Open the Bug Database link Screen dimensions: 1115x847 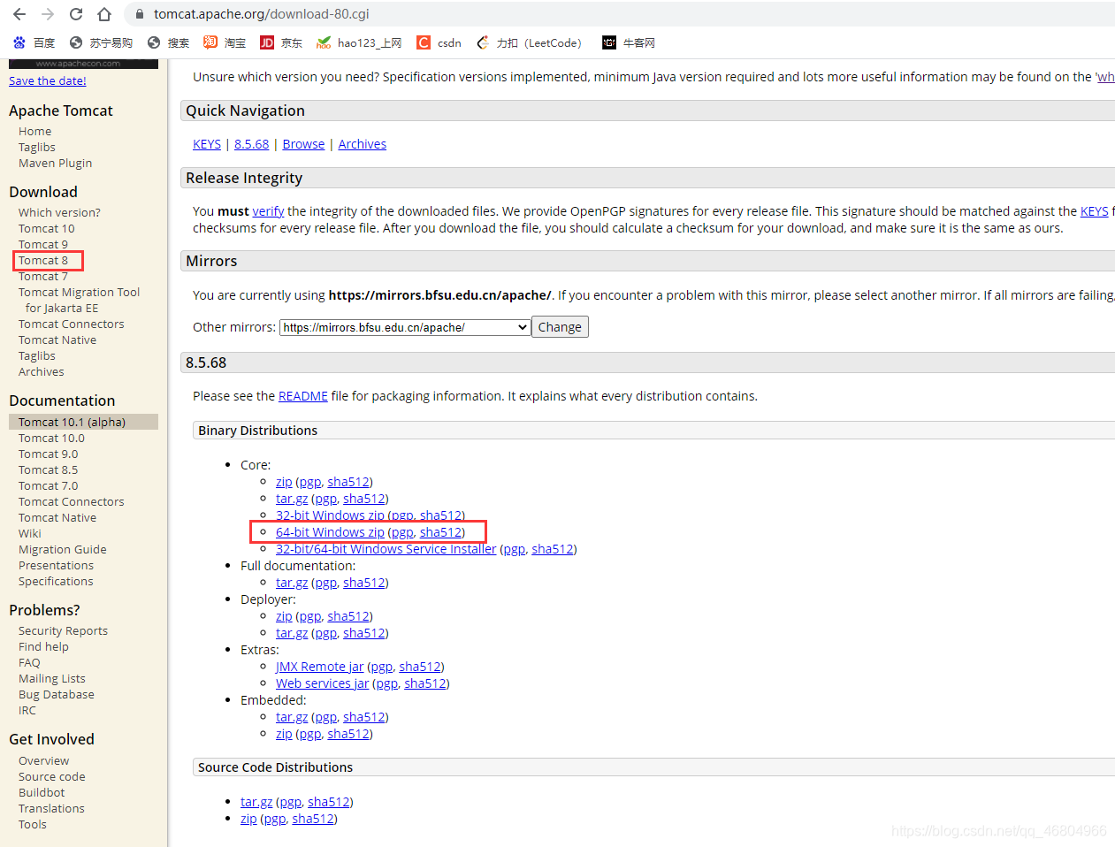56,694
